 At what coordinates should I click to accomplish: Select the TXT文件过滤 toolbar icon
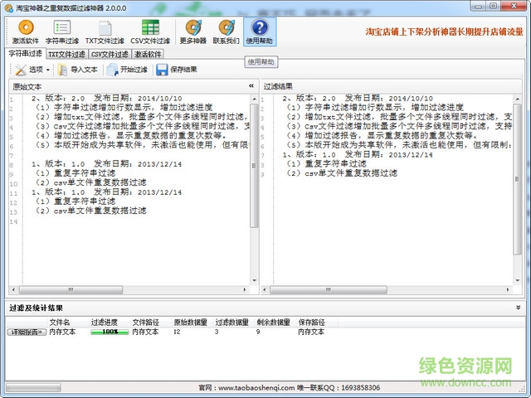(105, 32)
